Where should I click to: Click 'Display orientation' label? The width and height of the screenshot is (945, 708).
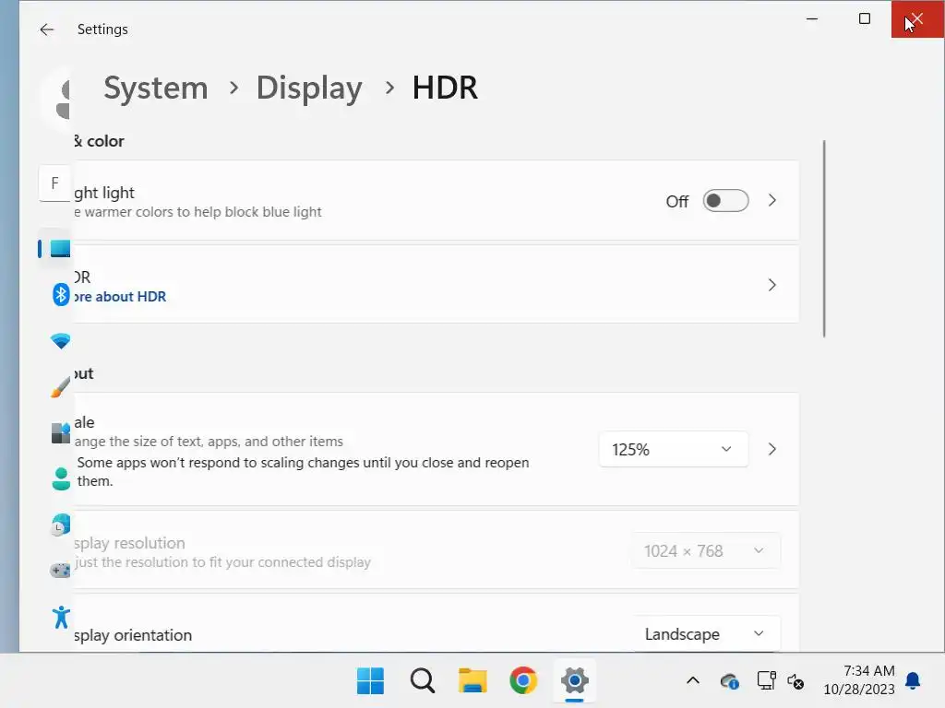[x=133, y=635]
